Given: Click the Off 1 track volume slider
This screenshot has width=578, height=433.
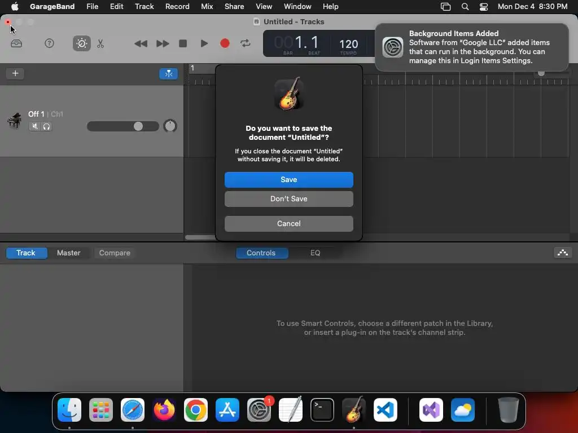Looking at the screenshot, I should [x=122, y=126].
